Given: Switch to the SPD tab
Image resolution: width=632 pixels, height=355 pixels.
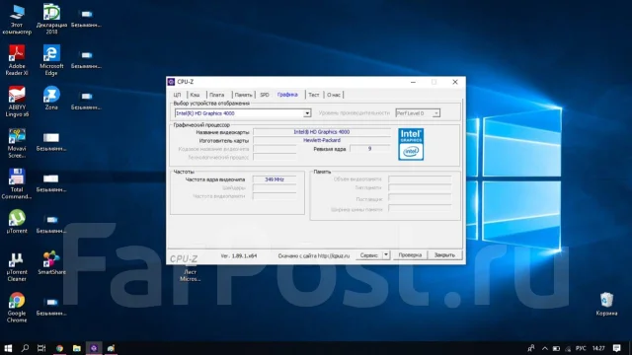Looking at the screenshot, I should coord(265,95).
